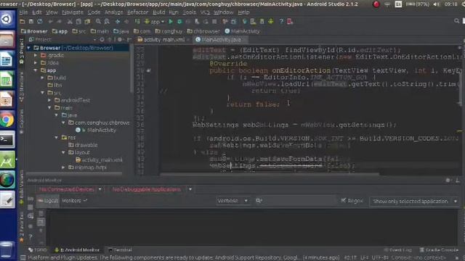Image resolution: width=465 pixels, height=261 pixels.
Task: Click the Open folder toolbar icon
Action: tap(23, 22)
